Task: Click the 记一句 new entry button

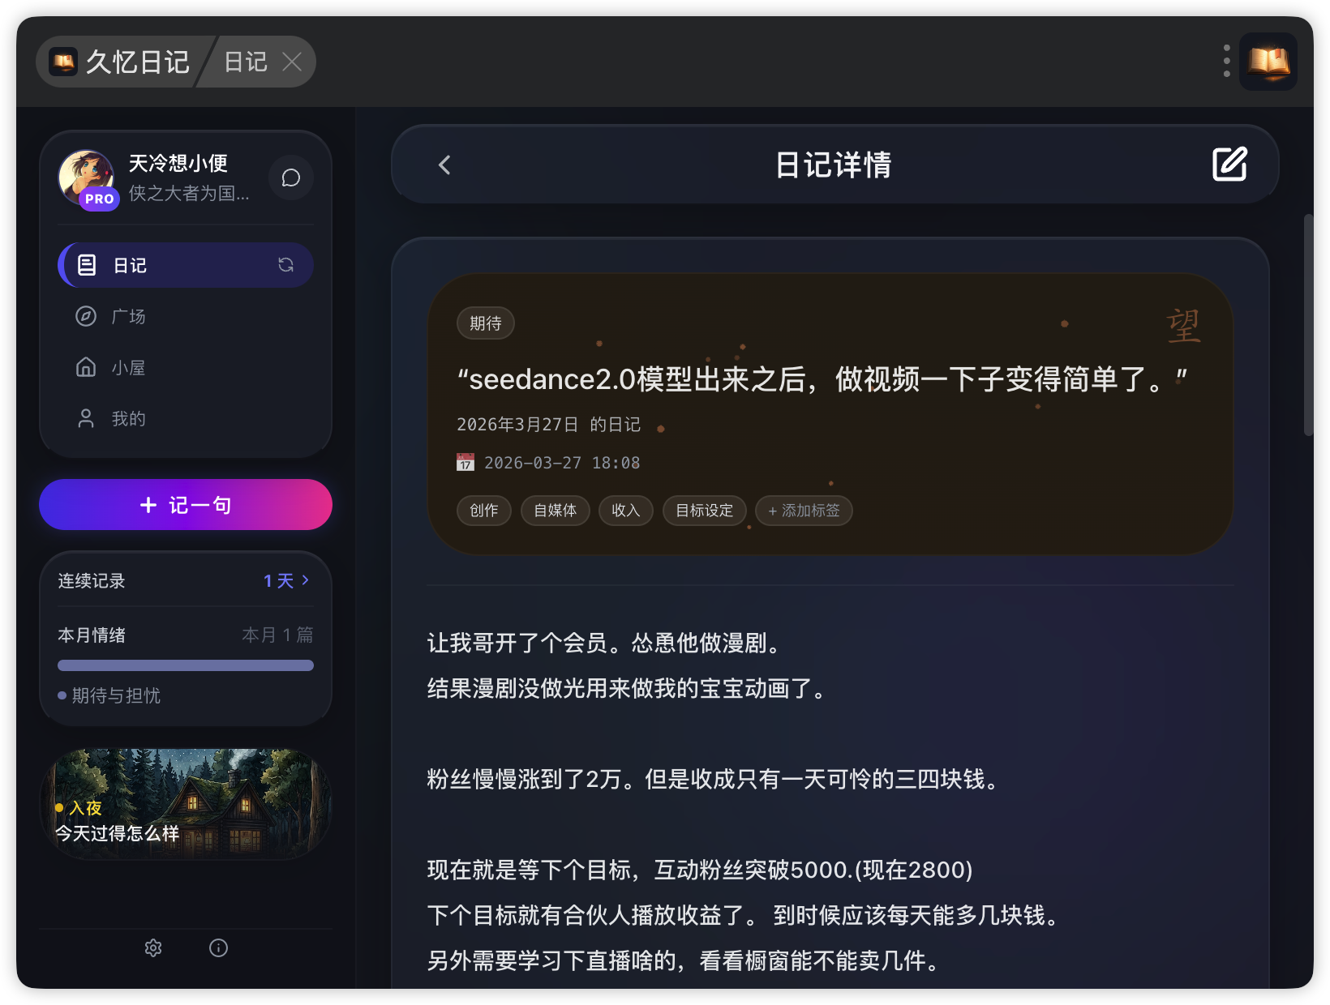Action: (x=186, y=505)
